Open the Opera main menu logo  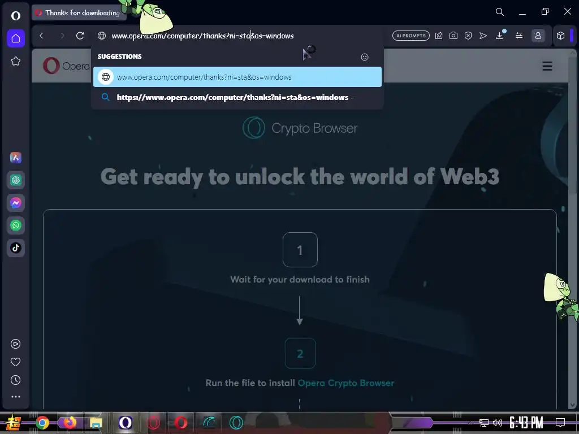tap(15, 16)
